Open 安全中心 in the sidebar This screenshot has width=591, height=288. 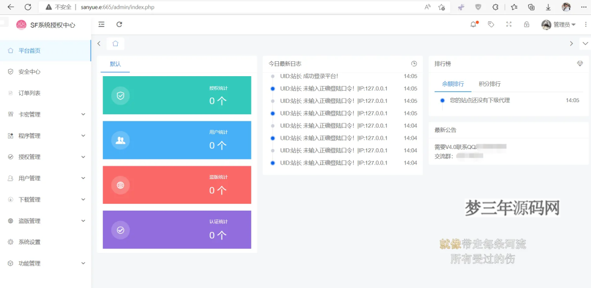tap(45, 72)
